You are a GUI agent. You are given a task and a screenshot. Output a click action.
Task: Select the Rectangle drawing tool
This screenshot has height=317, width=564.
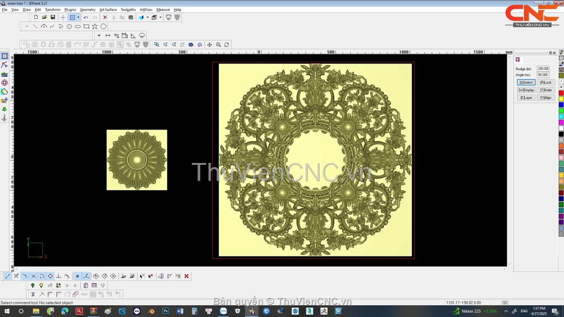pyautogui.click(x=86, y=26)
